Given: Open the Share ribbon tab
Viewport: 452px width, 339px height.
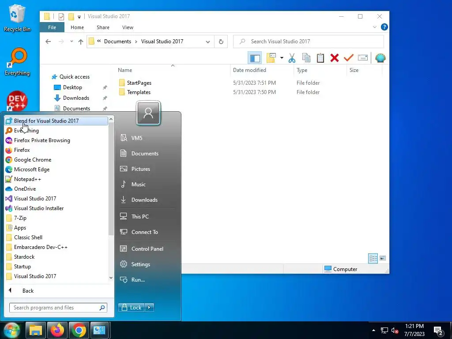Looking at the screenshot, I should (x=103, y=27).
